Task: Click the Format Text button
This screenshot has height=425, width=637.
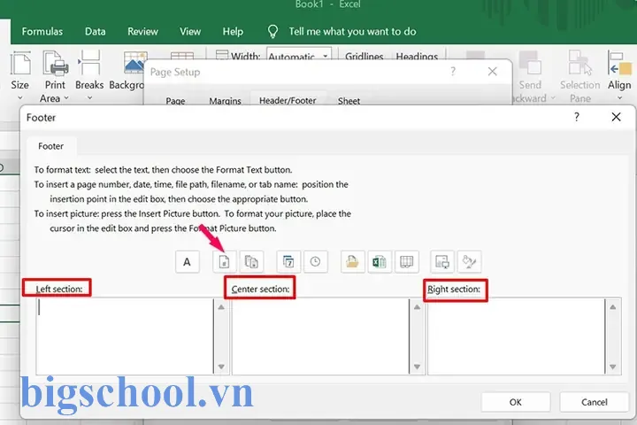Action: pos(188,261)
